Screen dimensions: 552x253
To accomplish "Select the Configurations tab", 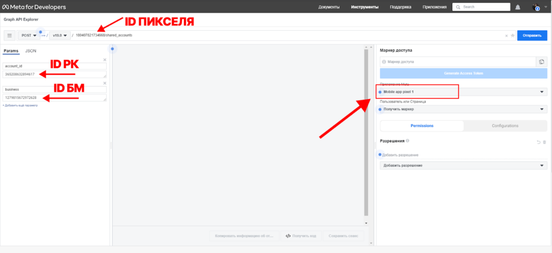I will (x=505, y=125).
